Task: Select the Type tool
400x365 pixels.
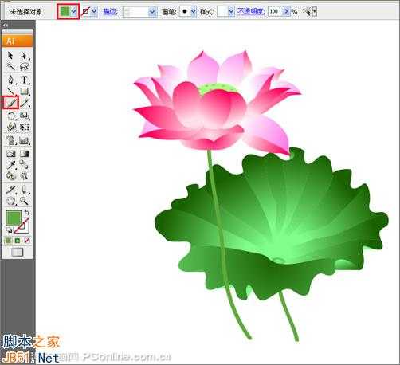Action: (25, 80)
